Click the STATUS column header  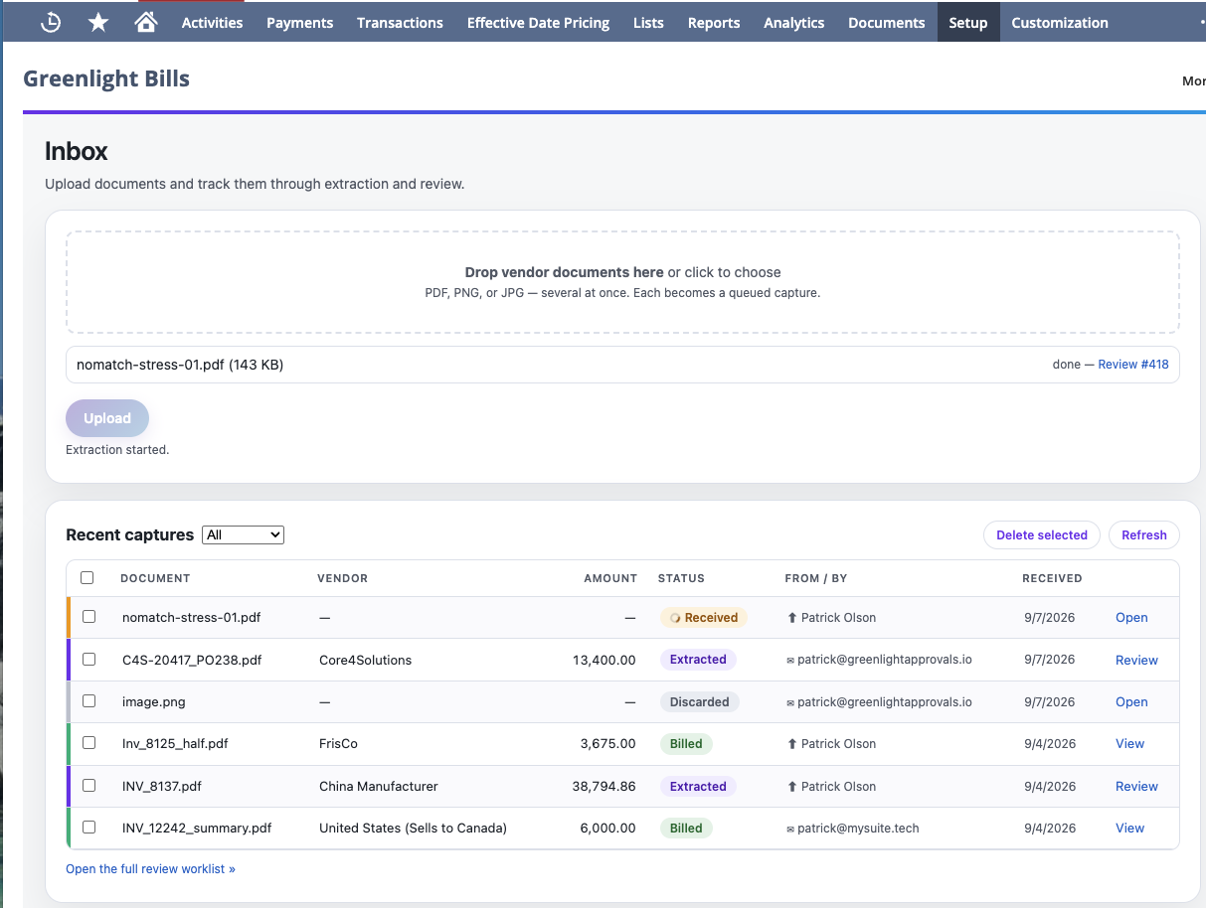pyautogui.click(x=681, y=578)
